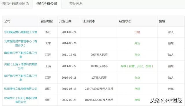Click the 经营状态 column header
The height and width of the screenshot is (106, 185).
point(125,21)
